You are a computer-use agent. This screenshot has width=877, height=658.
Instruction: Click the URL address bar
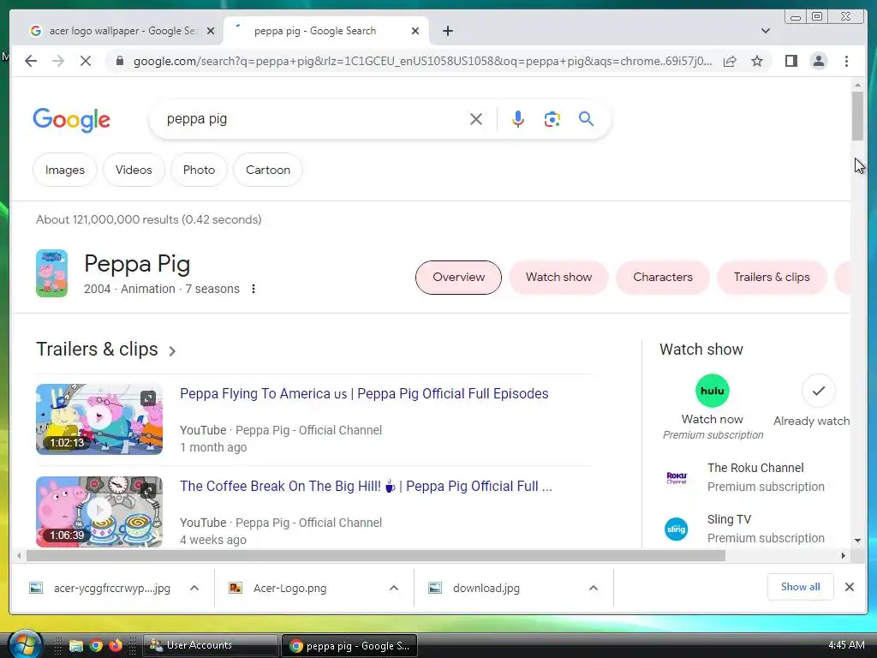[422, 61]
